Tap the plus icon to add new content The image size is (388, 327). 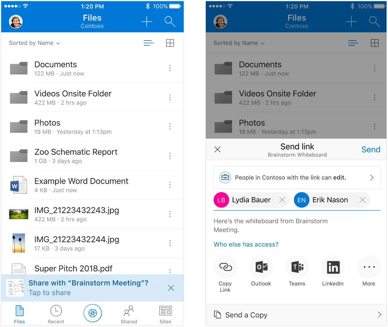[x=147, y=21]
